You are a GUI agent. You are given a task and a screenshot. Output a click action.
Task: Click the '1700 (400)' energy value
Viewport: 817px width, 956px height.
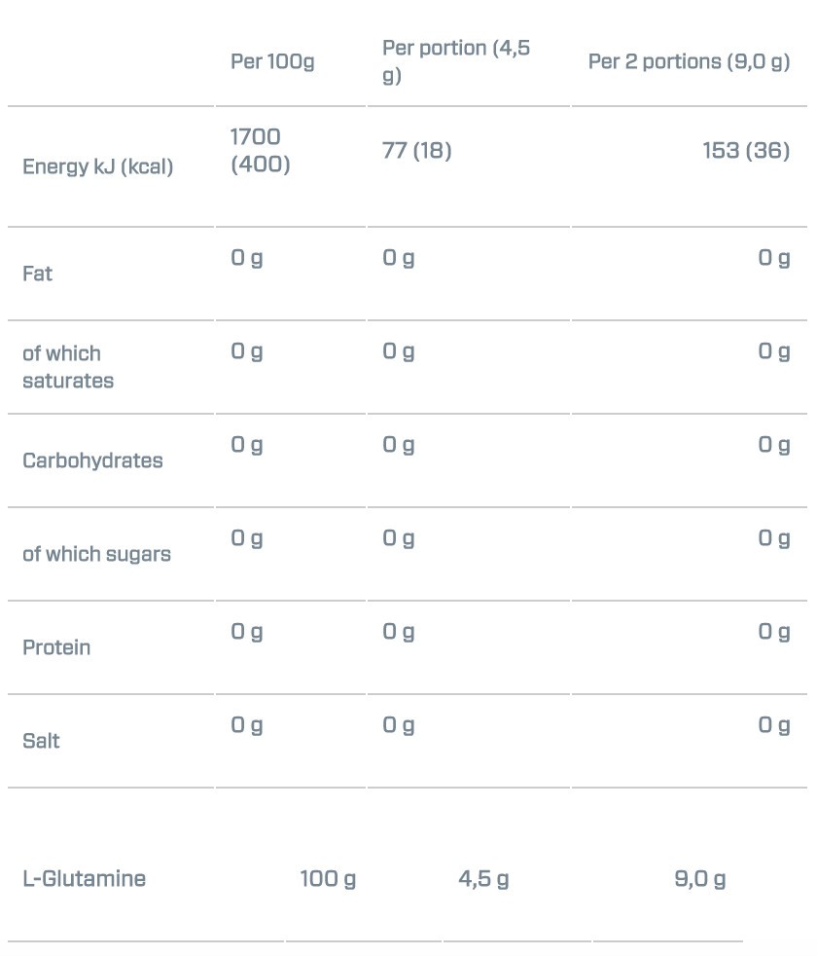click(x=260, y=151)
